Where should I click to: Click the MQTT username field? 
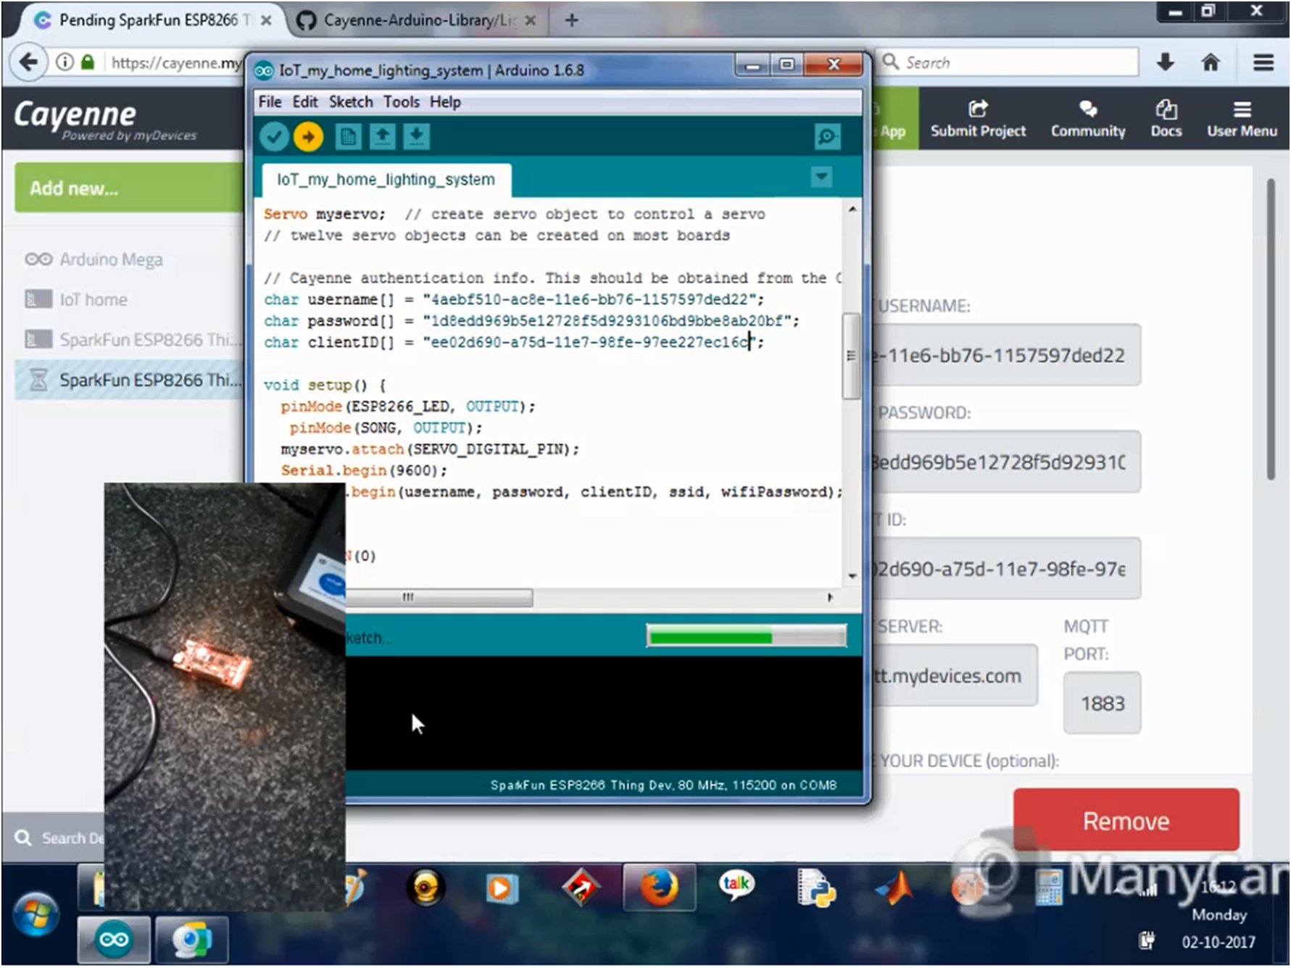click(x=1005, y=356)
